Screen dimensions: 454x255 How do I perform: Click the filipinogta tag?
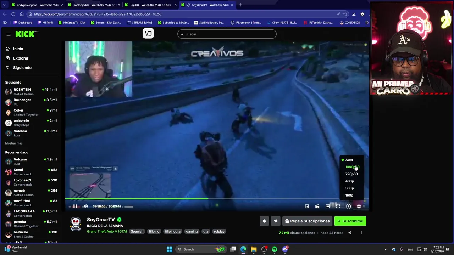click(173, 231)
